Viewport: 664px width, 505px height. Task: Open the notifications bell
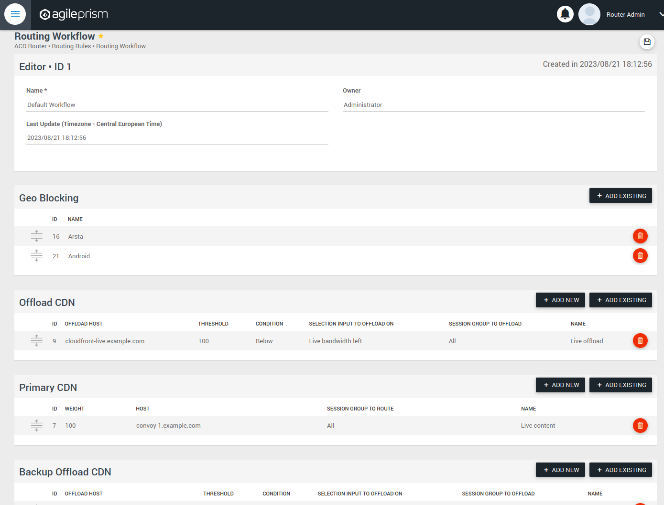click(x=565, y=14)
